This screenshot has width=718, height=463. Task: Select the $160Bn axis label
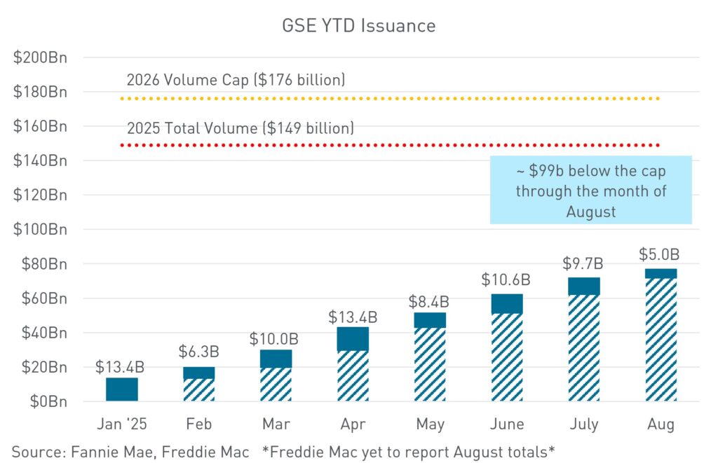pyautogui.click(x=40, y=126)
